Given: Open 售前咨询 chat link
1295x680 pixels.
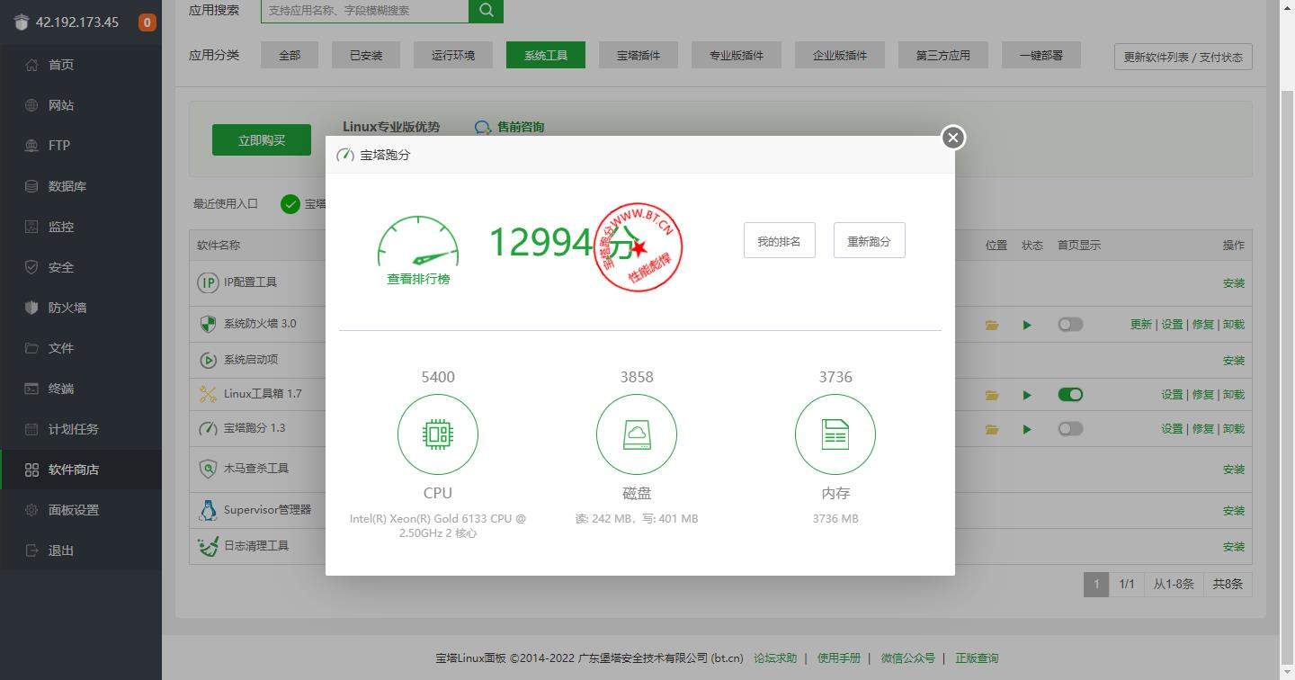Looking at the screenshot, I should (510, 127).
